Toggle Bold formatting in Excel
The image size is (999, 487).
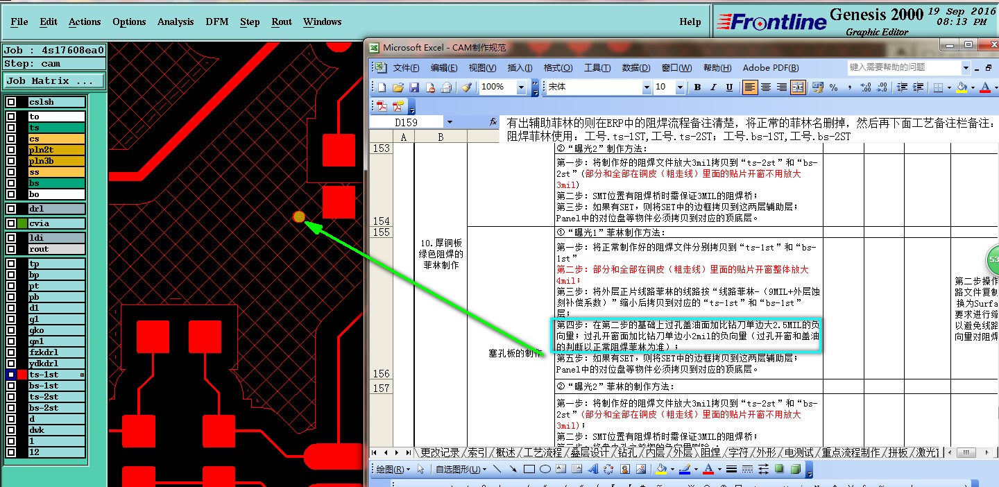click(697, 87)
